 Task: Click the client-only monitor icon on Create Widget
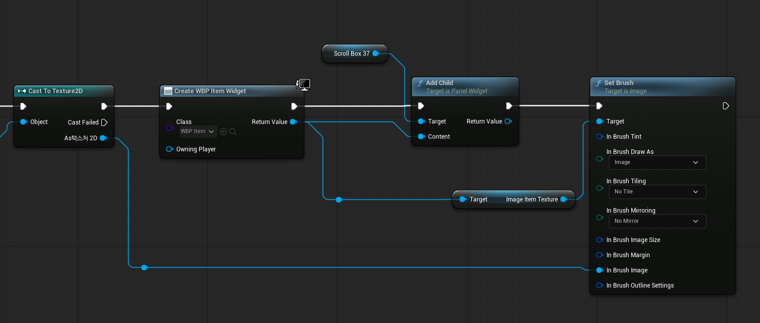pyautogui.click(x=304, y=85)
